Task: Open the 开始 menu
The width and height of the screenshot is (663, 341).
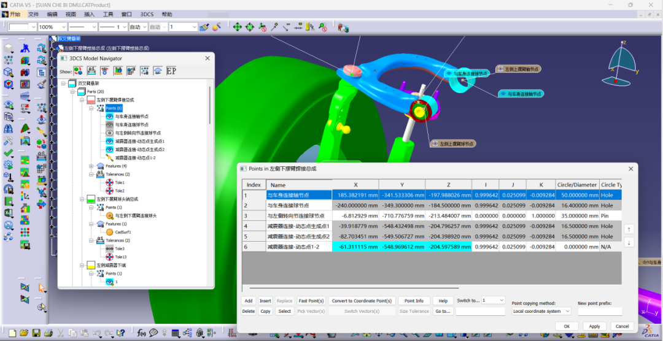Action: click(14, 14)
